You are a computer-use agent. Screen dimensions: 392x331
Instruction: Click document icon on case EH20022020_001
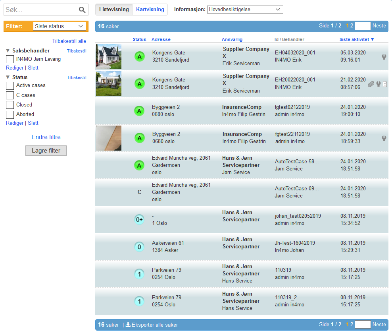point(384,84)
